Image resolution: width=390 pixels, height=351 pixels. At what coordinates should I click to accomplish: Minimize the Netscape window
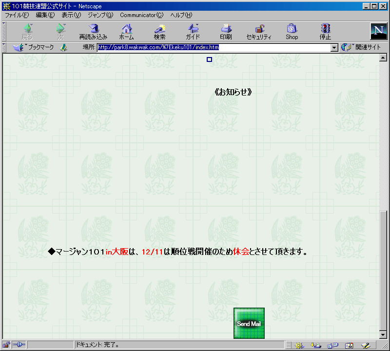[366, 6]
